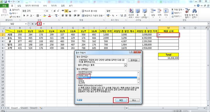Click AutoSum (자동 합계) sigma button
The height and width of the screenshot is (112, 210).
tap(176, 10)
